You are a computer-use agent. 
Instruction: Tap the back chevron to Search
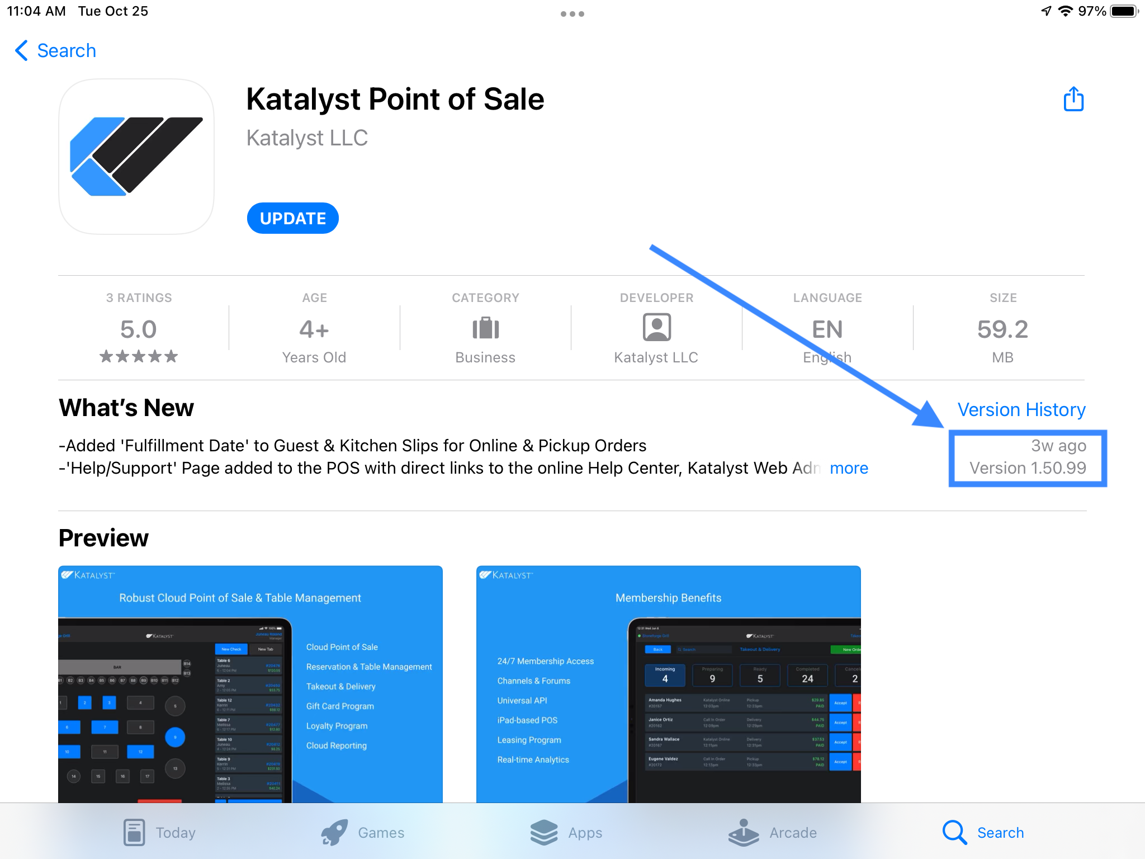point(21,50)
